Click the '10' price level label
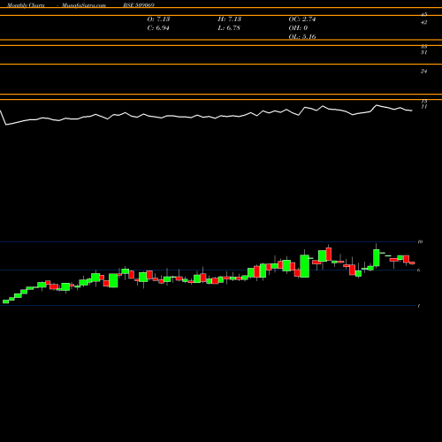Viewport: 442px width, 442px height. click(420, 241)
